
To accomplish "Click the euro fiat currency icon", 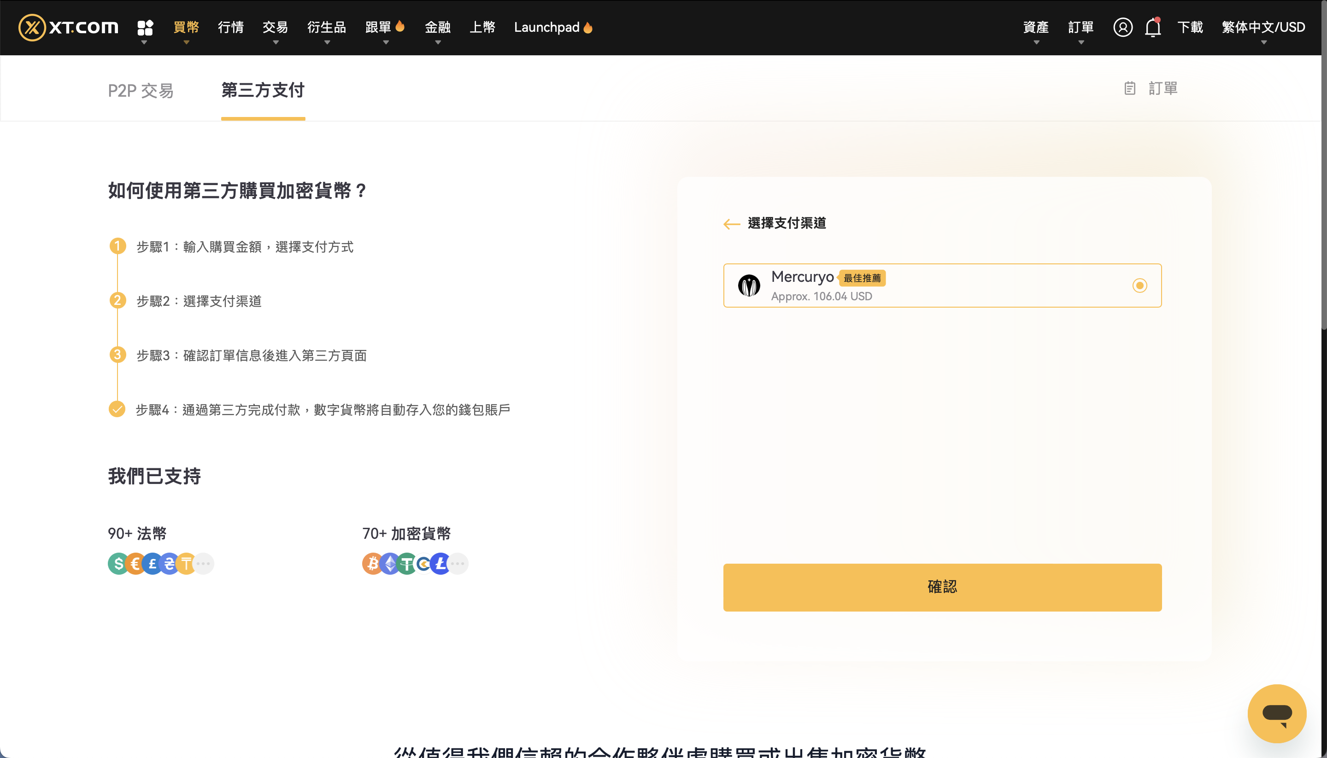I will 135,564.
